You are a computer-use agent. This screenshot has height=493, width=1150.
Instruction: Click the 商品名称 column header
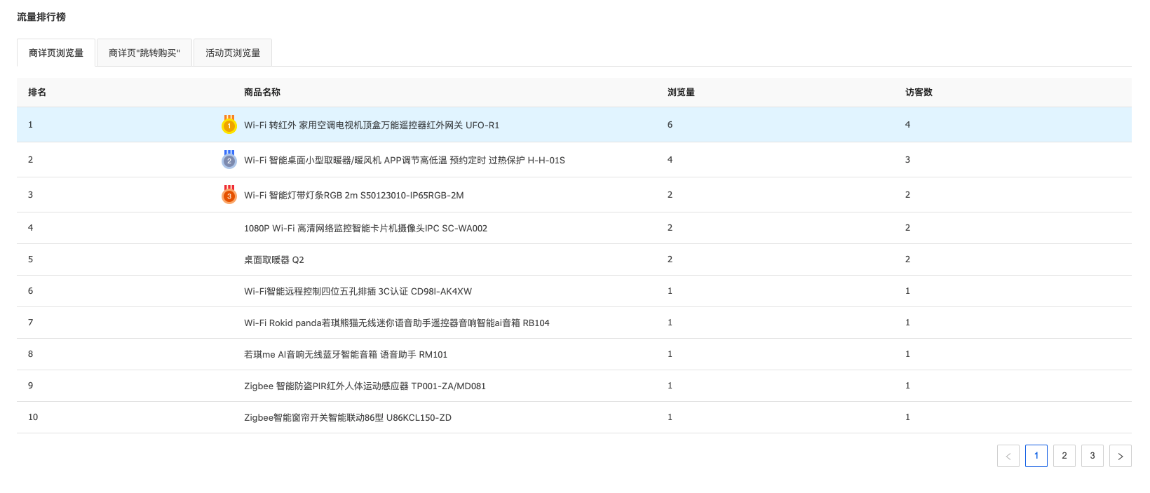pyautogui.click(x=262, y=92)
